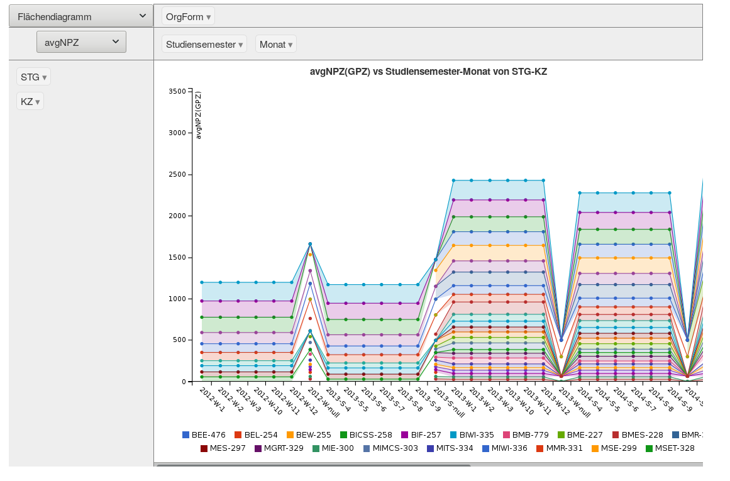Click the MES-297 dark red legend icon
This screenshot has width=730, height=481.
pos(204,448)
